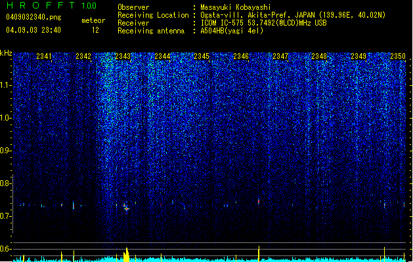
Task: Click the date stamp 04.09.03 23:40
Action: point(33,30)
